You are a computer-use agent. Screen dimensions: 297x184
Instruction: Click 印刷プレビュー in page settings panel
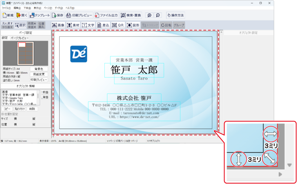click(x=39, y=80)
